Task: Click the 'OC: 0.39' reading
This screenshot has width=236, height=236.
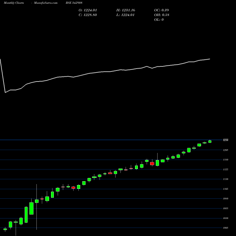Action: 161,10
